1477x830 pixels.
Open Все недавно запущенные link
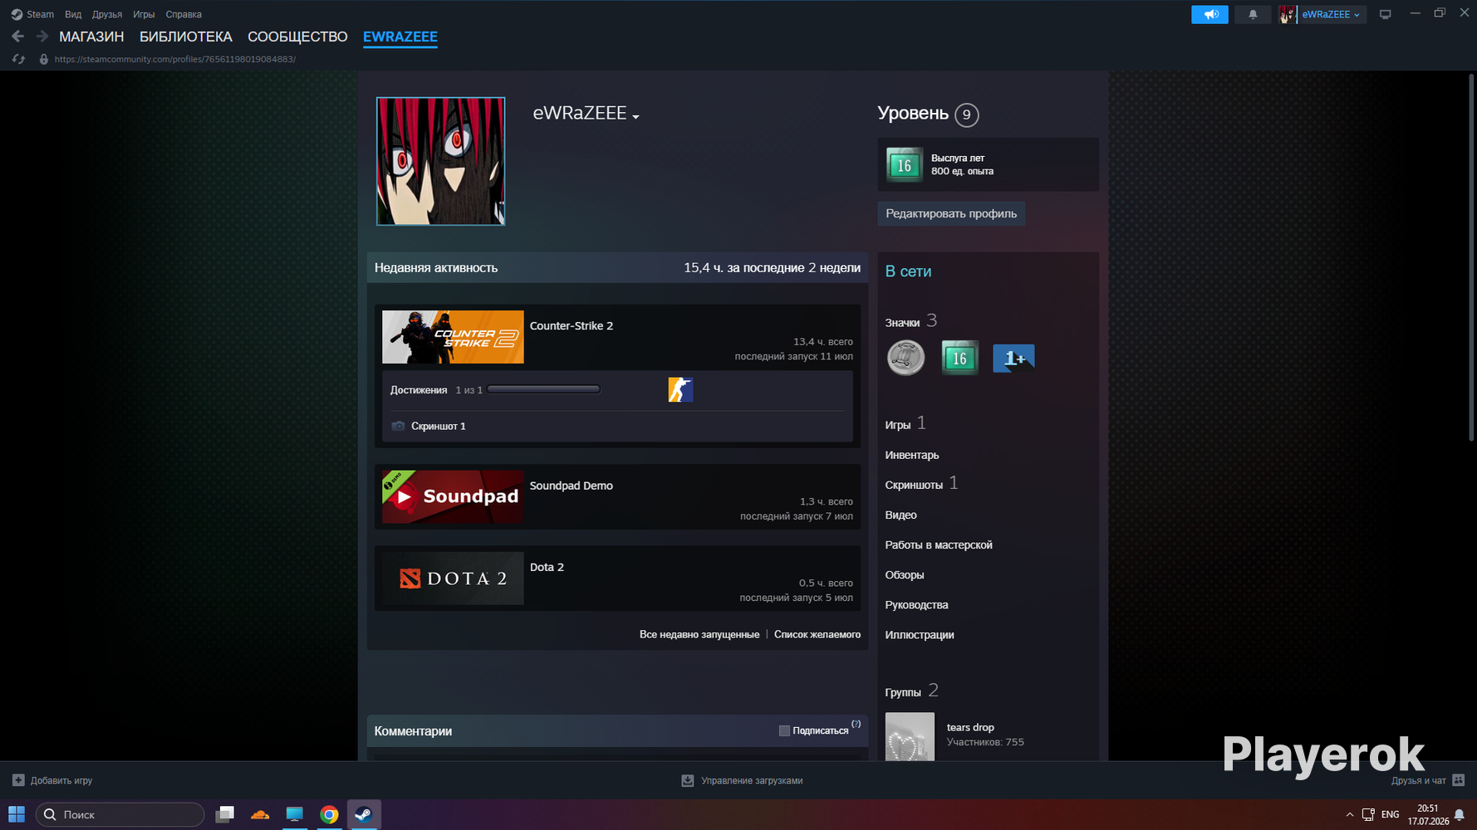pos(699,634)
